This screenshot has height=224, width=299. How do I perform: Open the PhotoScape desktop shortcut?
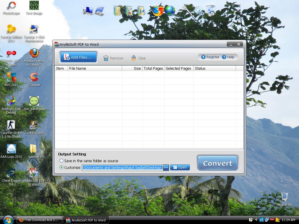[x=11, y=8]
